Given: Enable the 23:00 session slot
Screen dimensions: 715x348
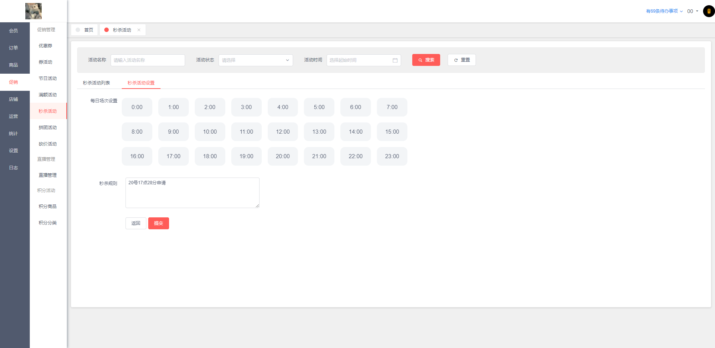Looking at the screenshot, I should pyautogui.click(x=392, y=156).
